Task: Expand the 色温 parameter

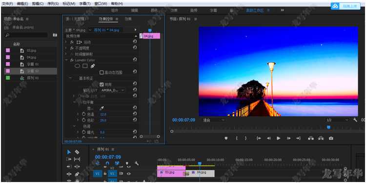Action: (78, 114)
